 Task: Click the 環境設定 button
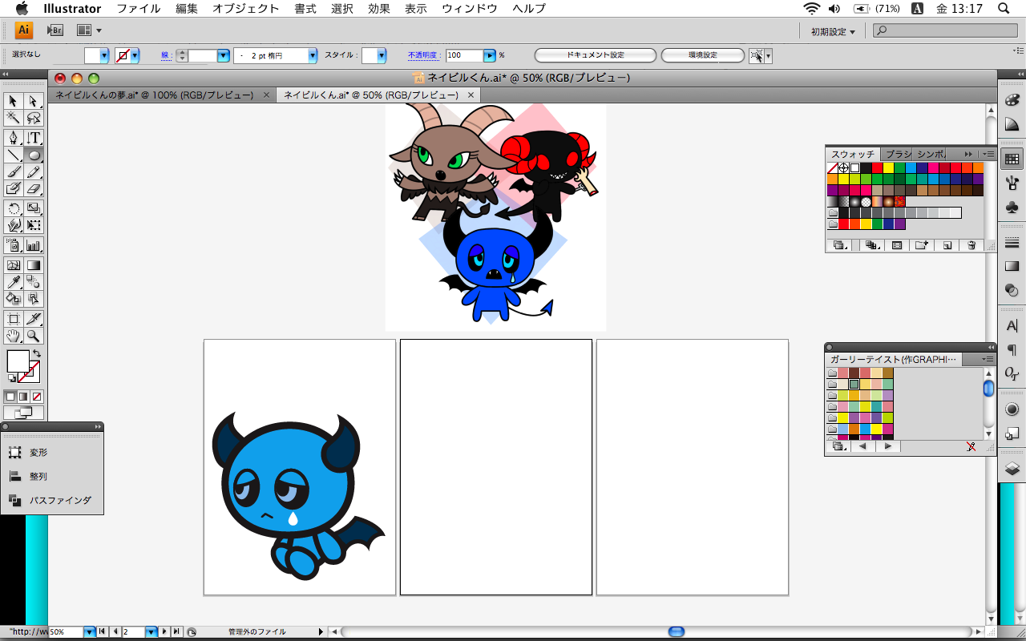point(702,55)
